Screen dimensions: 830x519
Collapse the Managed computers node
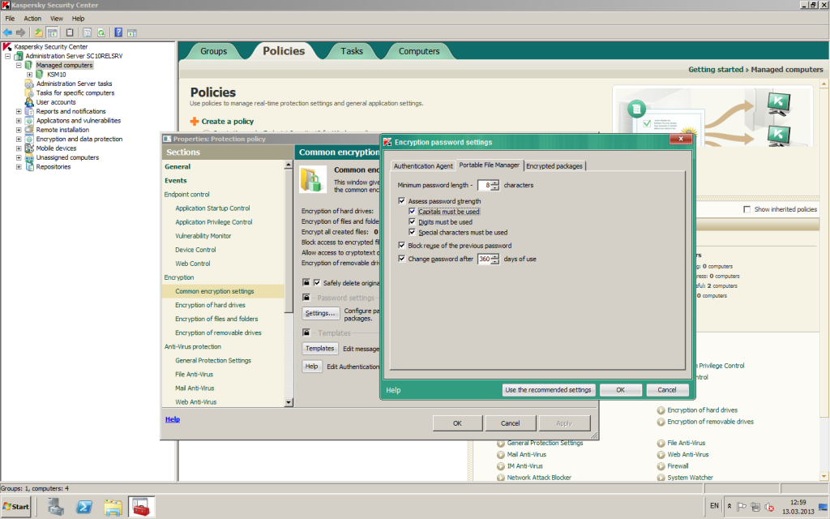pyautogui.click(x=19, y=65)
